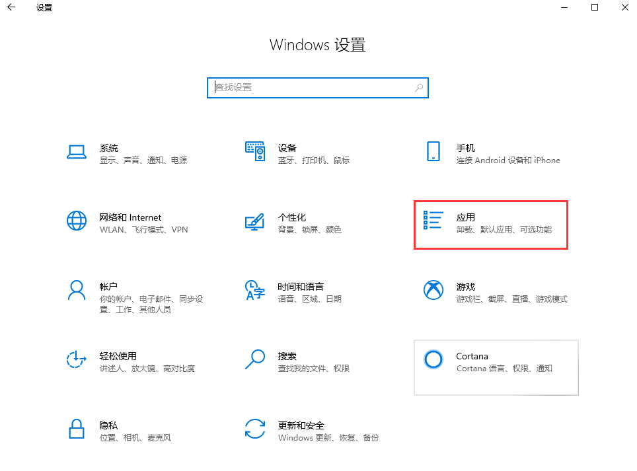Click text 背景、锁屏、颜色
This screenshot has width=637, height=471.
[309, 230]
